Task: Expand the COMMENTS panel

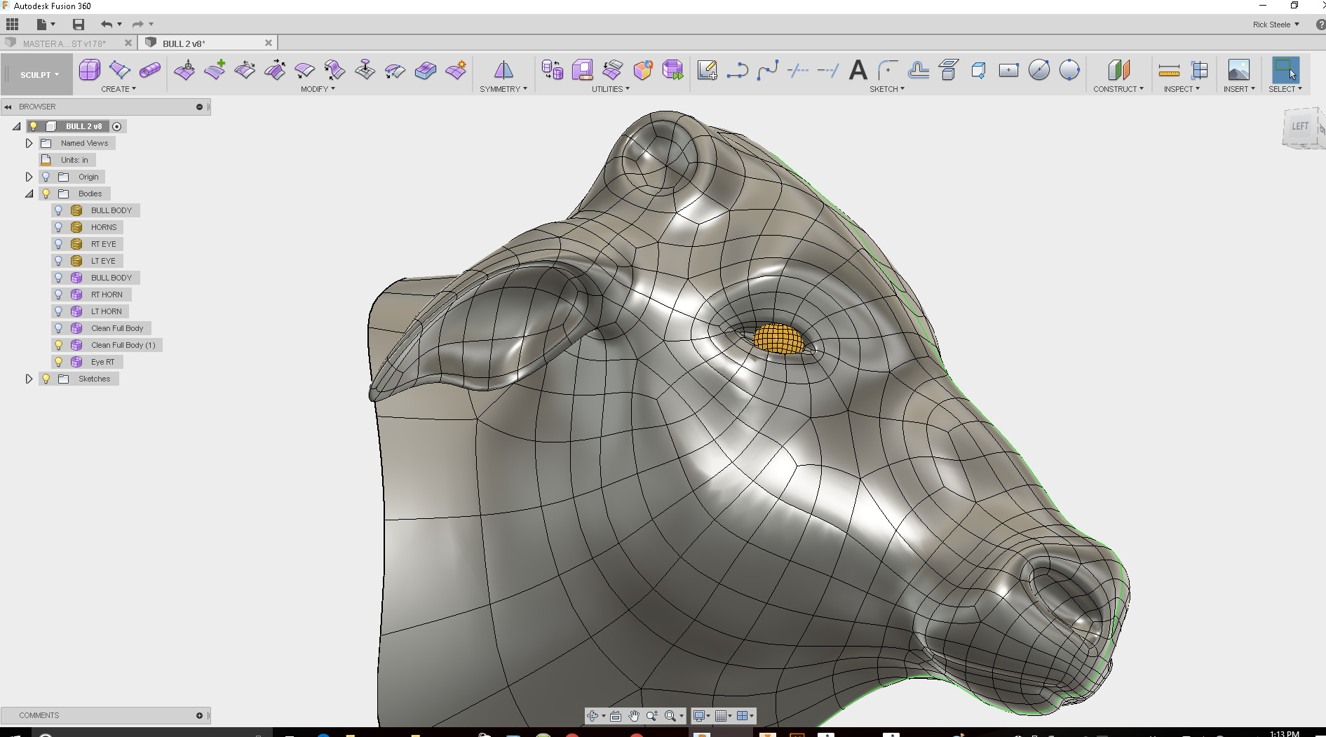Action: (200, 715)
